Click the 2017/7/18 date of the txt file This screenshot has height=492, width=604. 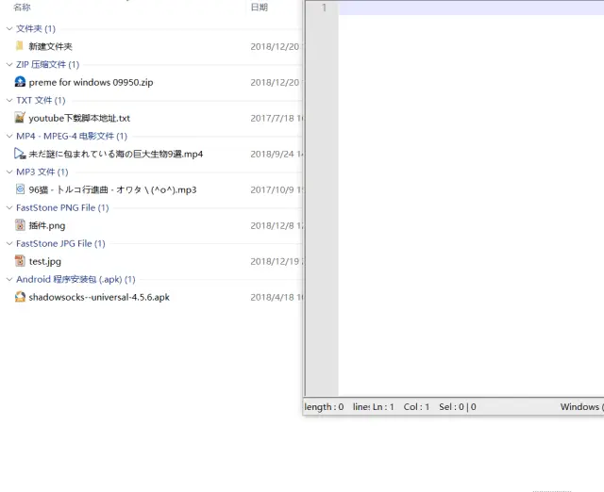coord(277,118)
